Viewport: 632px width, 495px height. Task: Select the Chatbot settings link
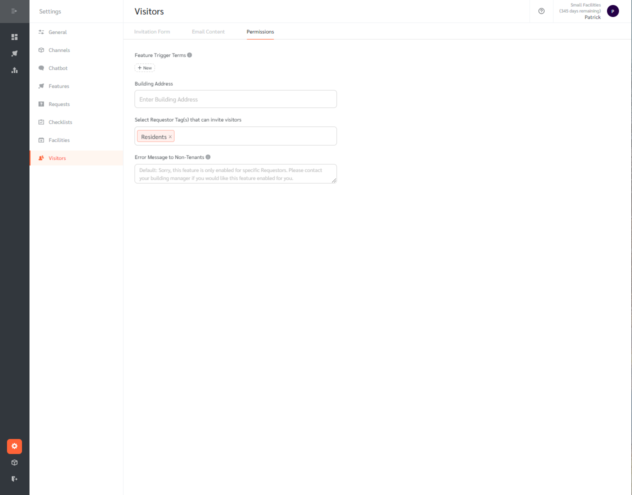(58, 68)
